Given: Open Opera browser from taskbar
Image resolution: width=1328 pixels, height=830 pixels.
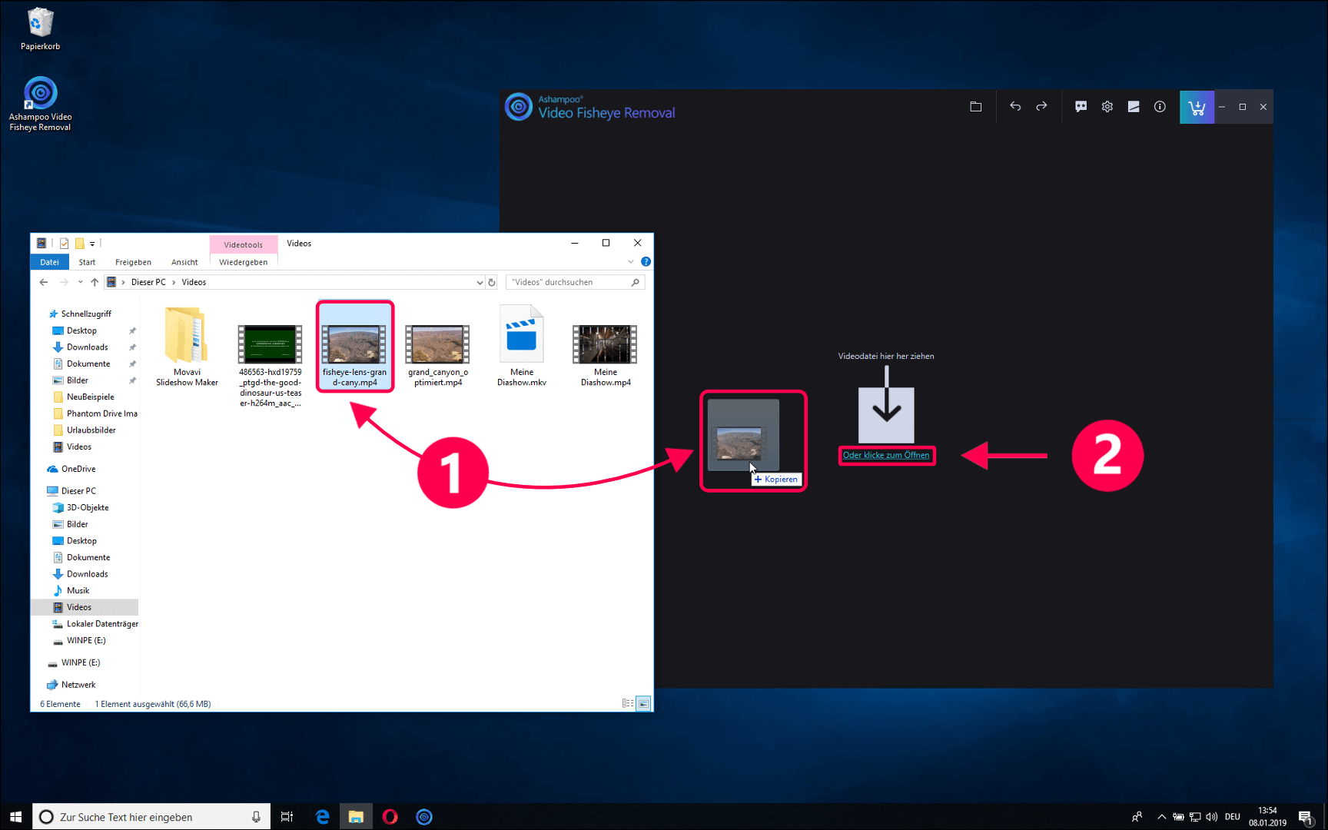Looking at the screenshot, I should coord(390,816).
